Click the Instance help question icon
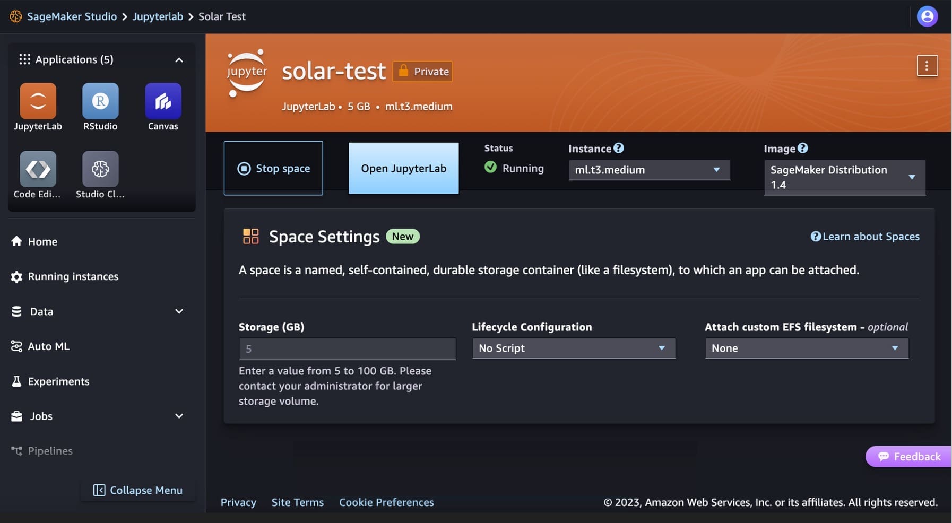 [x=619, y=148]
